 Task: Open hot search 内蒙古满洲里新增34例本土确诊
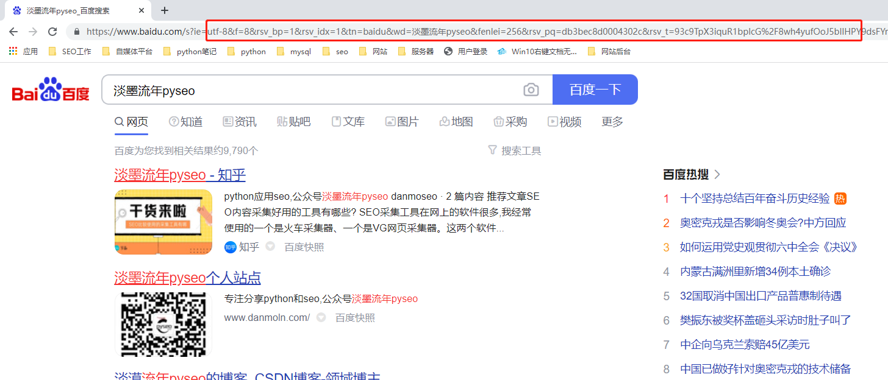[x=755, y=272]
